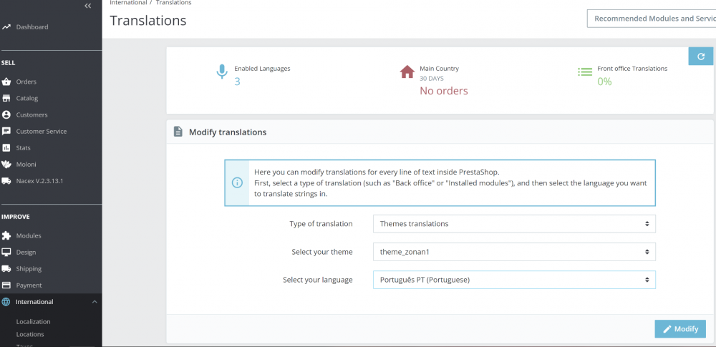
Task: Click the Orders basket icon
Action: pos(6,82)
